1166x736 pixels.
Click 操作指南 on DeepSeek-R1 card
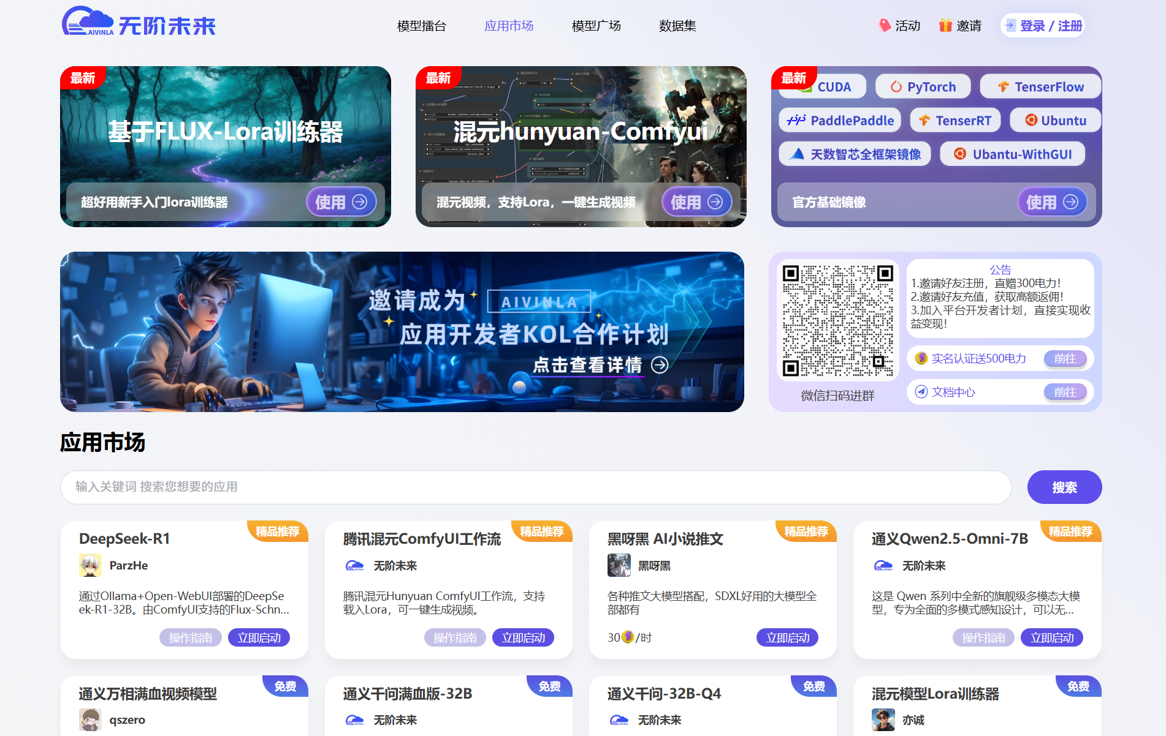[x=191, y=637]
